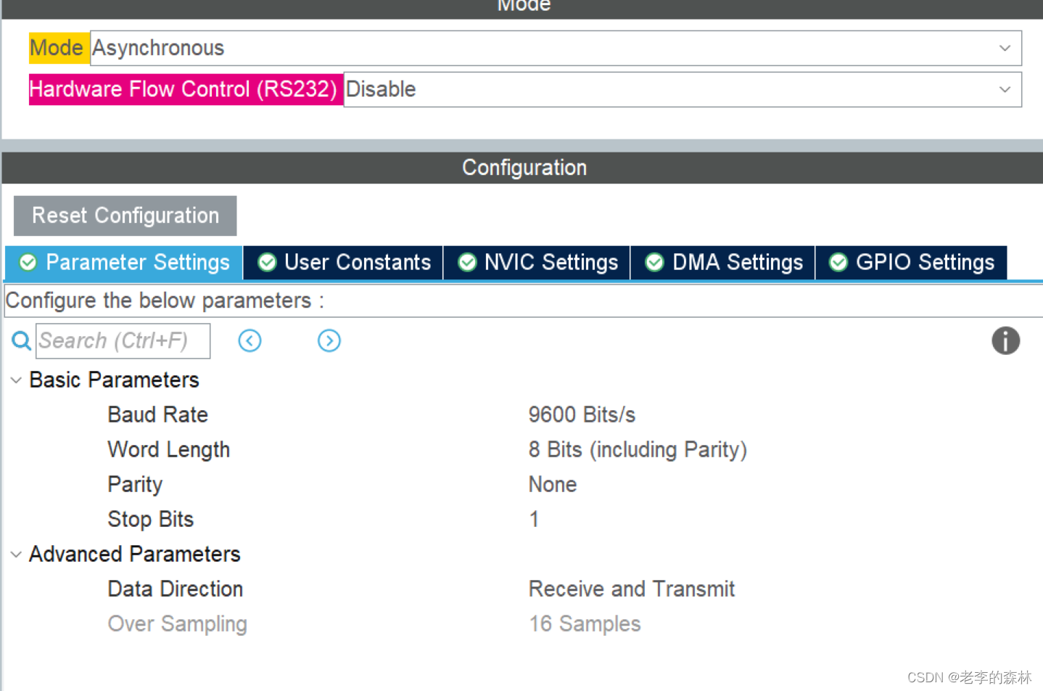The width and height of the screenshot is (1043, 691).
Task: Click the 16 Samples value
Action: pyautogui.click(x=585, y=623)
